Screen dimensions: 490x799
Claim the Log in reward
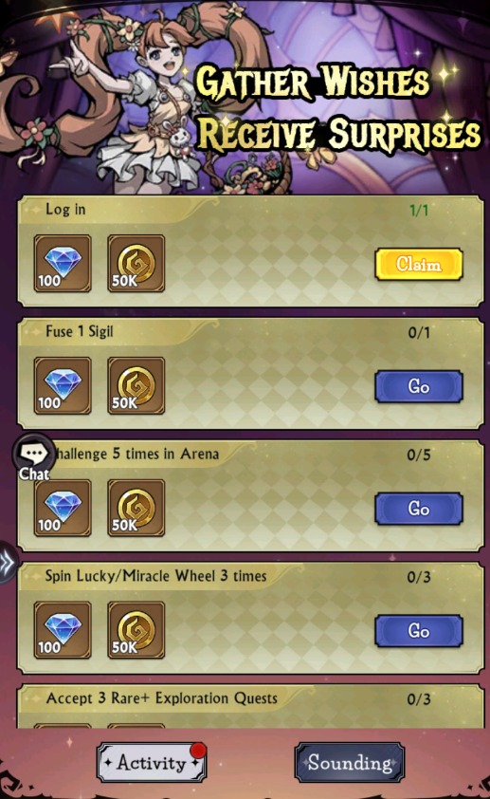click(x=419, y=265)
